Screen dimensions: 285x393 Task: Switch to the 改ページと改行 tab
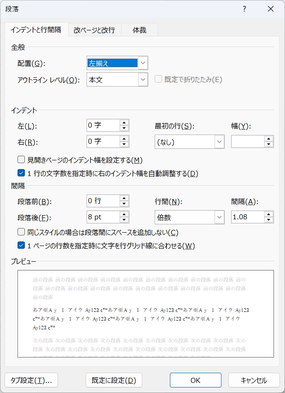(94, 30)
